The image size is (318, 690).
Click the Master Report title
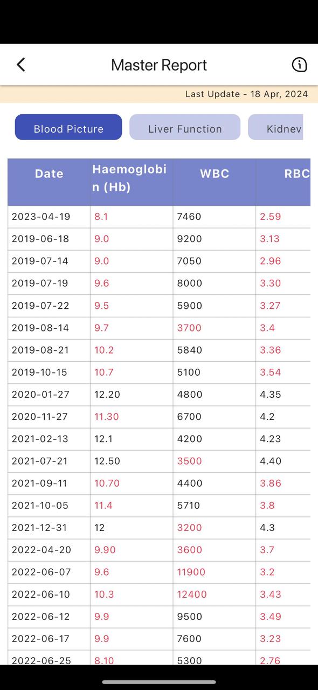(x=159, y=65)
